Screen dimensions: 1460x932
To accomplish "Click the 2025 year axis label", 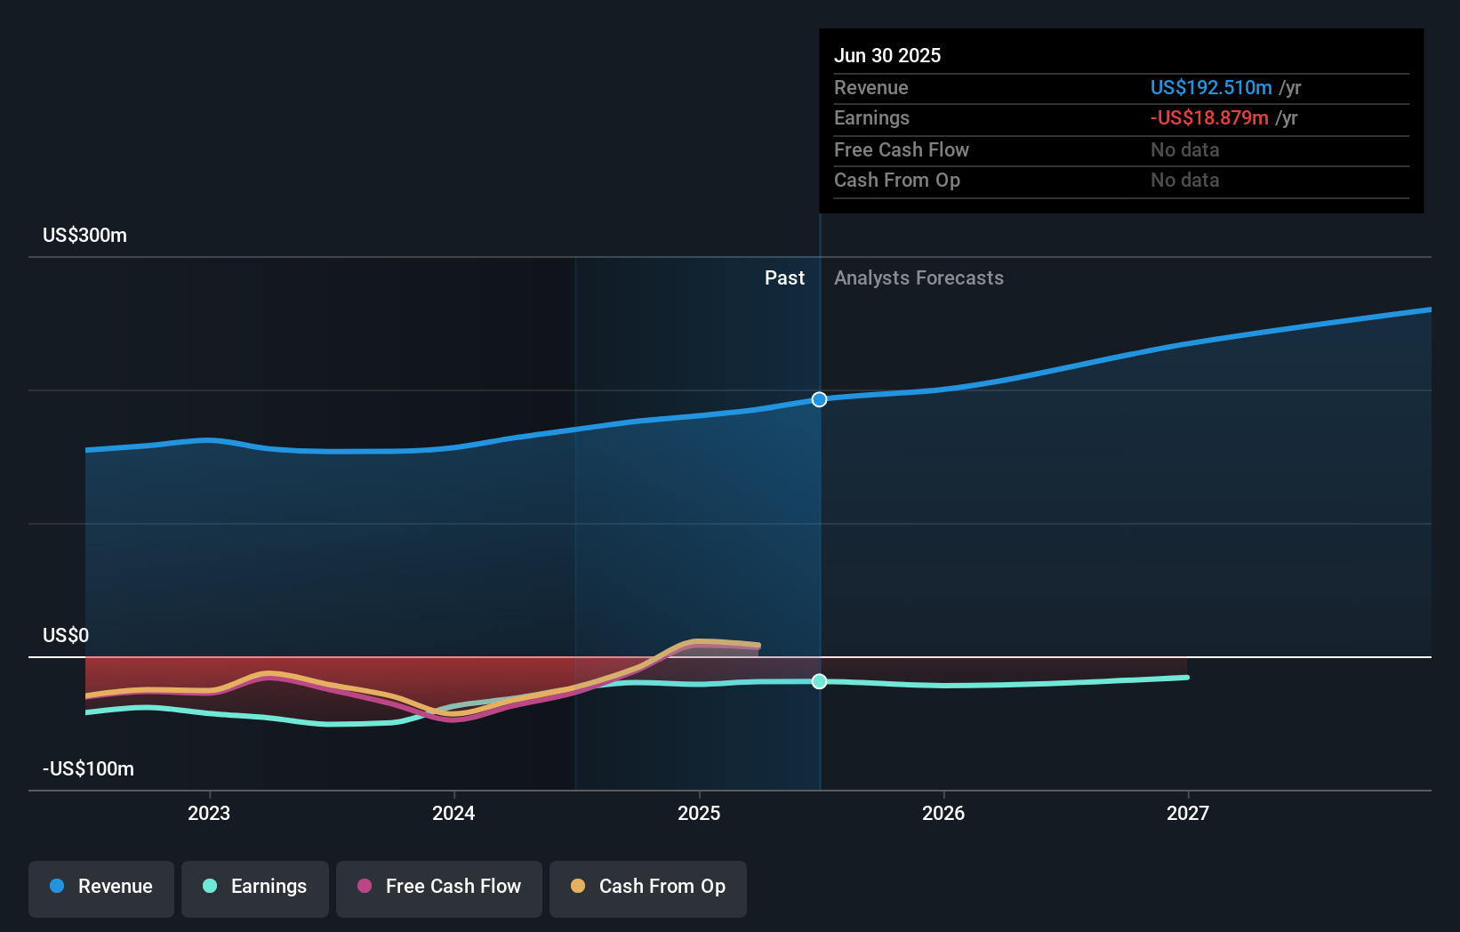I will point(699,813).
